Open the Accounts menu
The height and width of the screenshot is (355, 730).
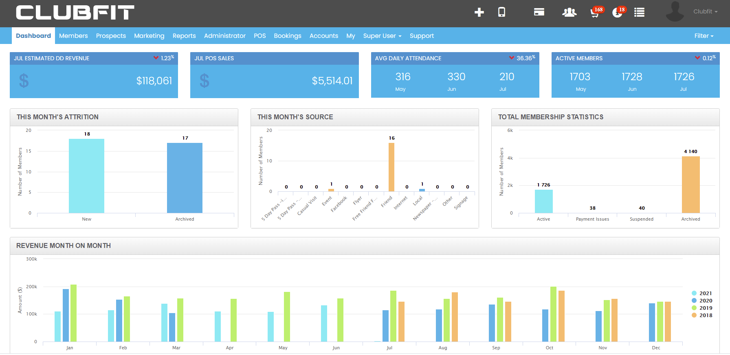[324, 36]
